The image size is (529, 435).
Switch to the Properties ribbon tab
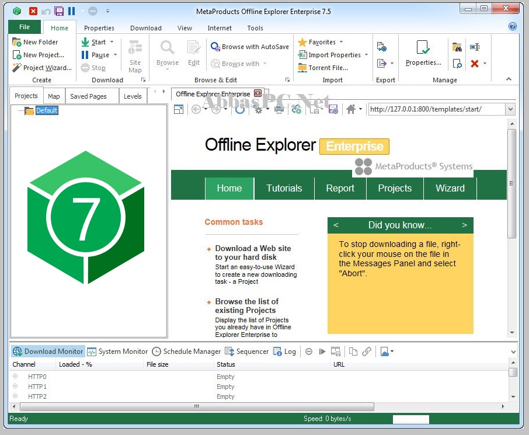click(99, 28)
